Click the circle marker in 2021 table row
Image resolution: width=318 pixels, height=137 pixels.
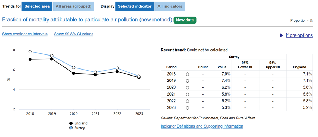pyautogui.click(x=187, y=94)
